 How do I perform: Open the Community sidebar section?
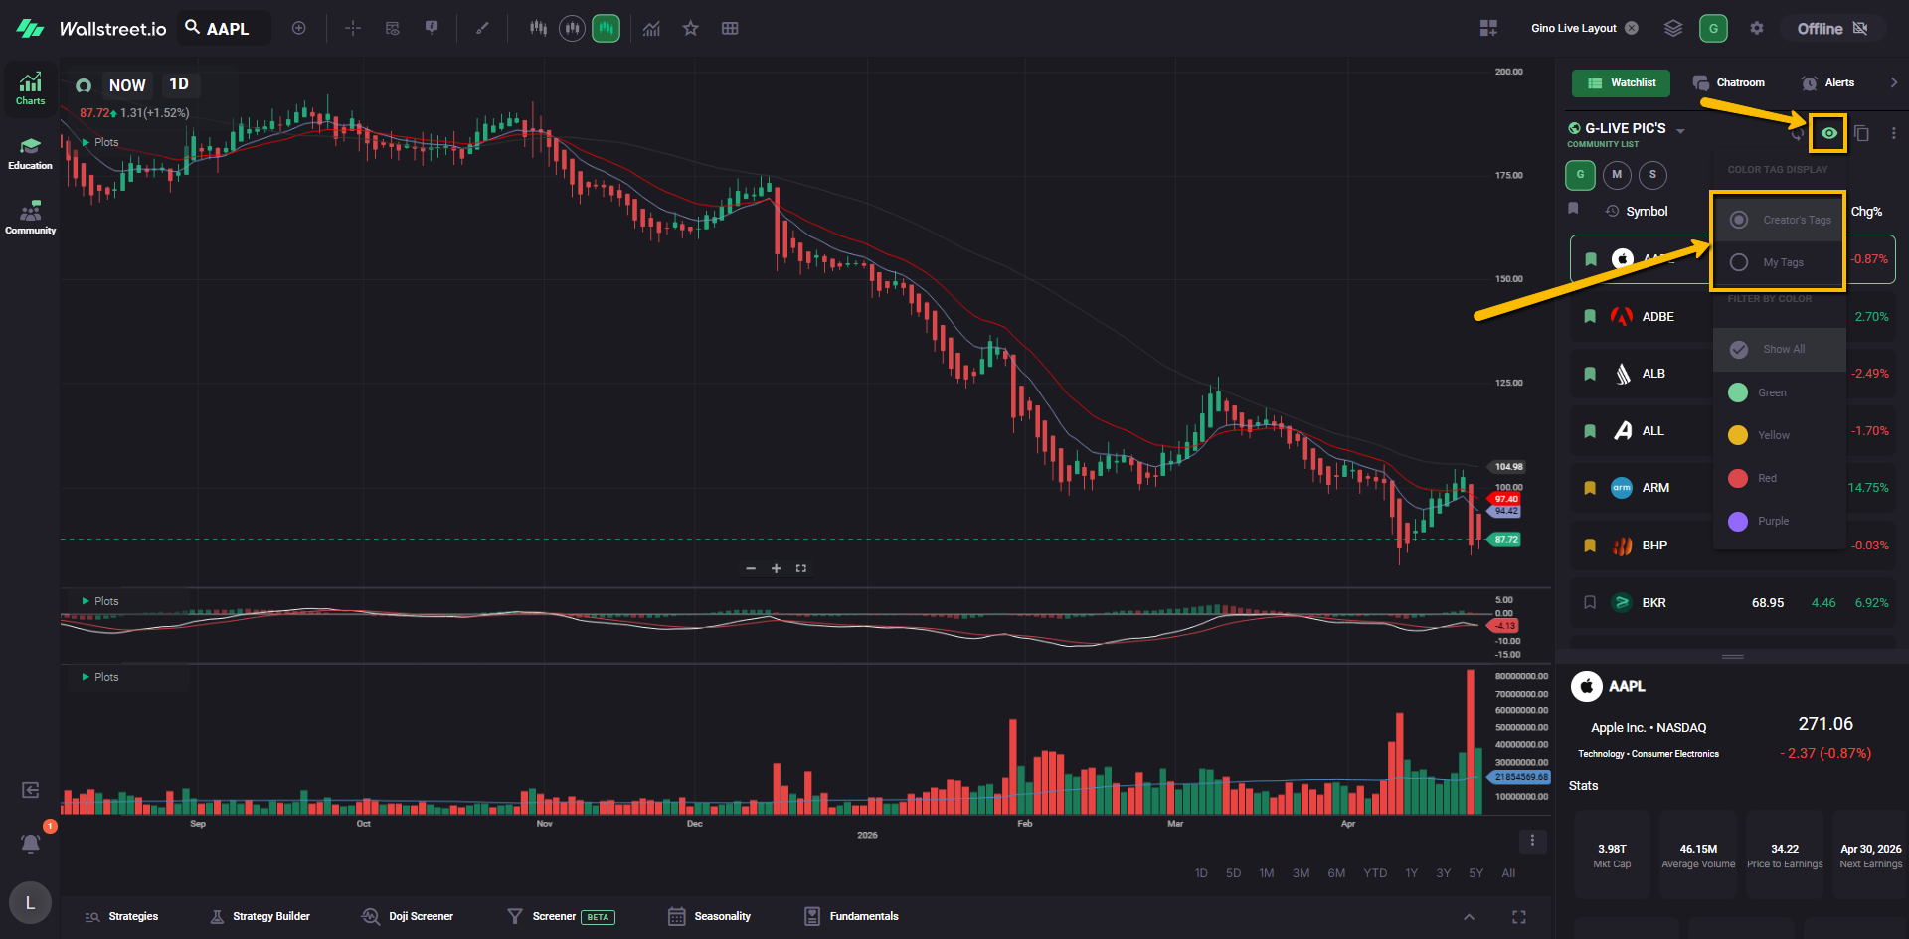(30, 218)
